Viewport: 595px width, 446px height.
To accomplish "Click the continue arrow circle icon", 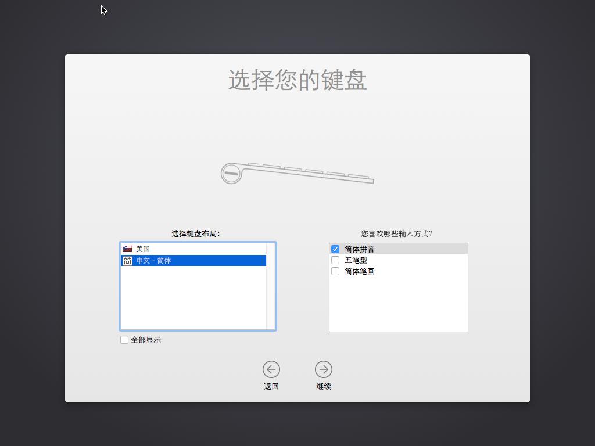I will point(324,369).
